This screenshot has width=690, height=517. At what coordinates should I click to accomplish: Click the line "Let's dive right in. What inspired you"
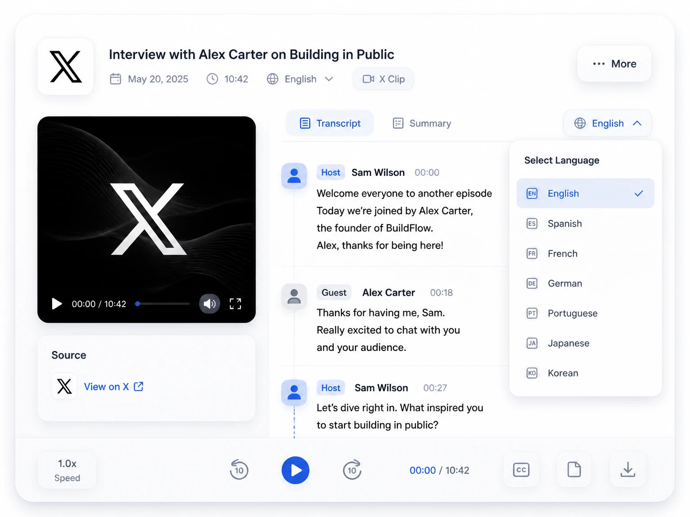pyautogui.click(x=400, y=408)
